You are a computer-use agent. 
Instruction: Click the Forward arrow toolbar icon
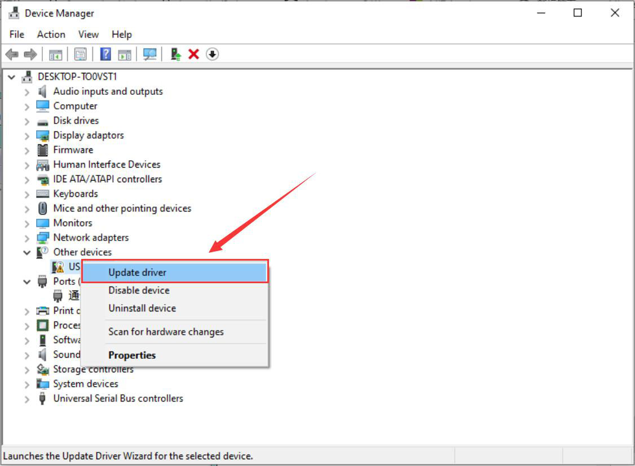tap(30, 54)
